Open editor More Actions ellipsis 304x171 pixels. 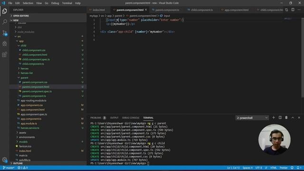click(x=299, y=9)
